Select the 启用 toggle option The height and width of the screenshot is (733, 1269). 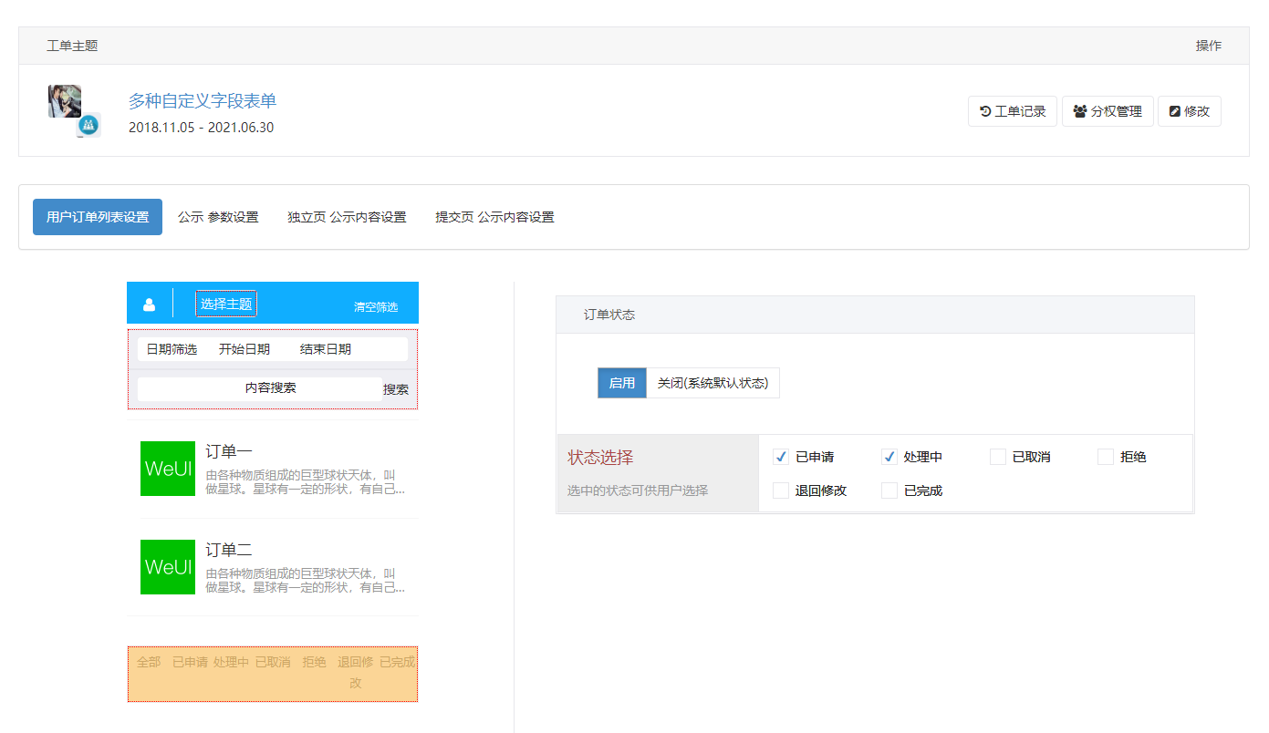point(621,383)
